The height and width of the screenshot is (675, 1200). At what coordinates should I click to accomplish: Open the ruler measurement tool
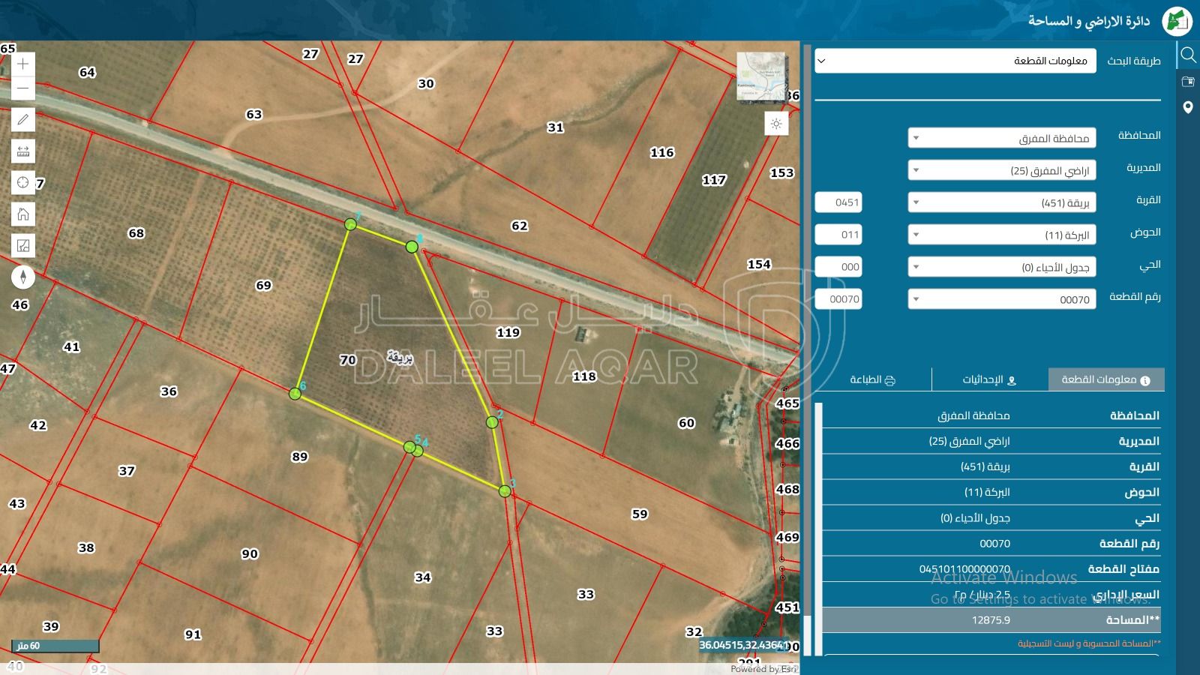click(23, 151)
